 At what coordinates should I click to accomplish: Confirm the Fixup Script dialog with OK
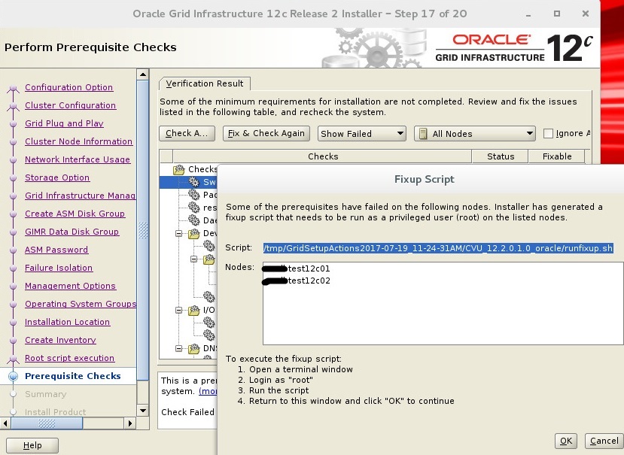566,441
